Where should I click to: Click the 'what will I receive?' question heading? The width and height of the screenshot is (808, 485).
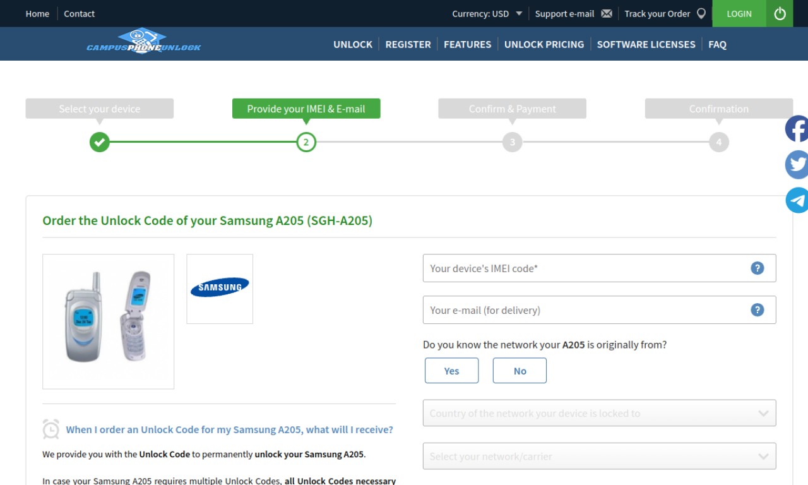click(229, 429)
